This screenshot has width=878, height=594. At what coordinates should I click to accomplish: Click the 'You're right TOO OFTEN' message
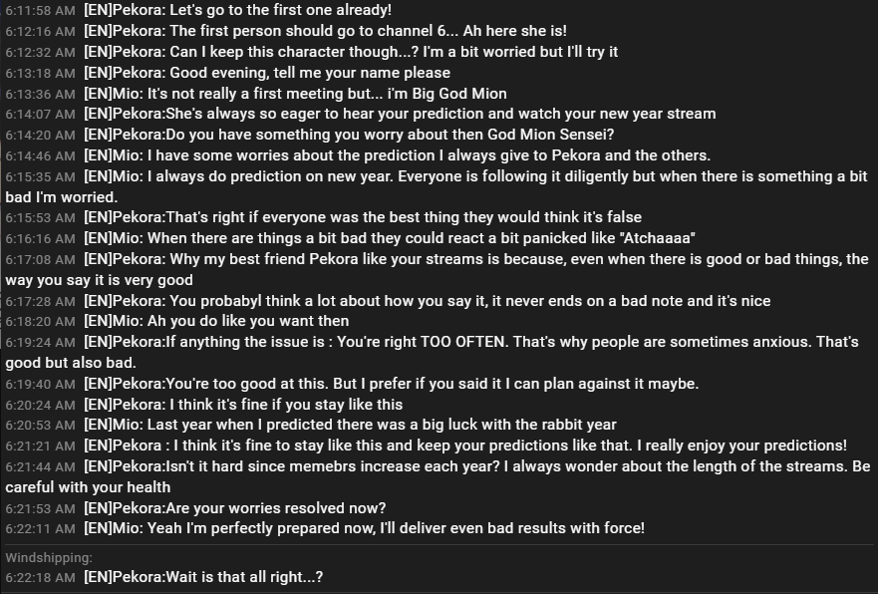click(x=433, y=352)
